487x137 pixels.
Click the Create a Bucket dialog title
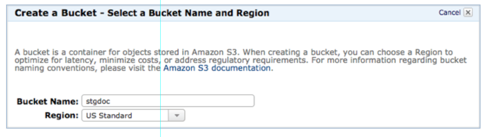coord(142,13)
